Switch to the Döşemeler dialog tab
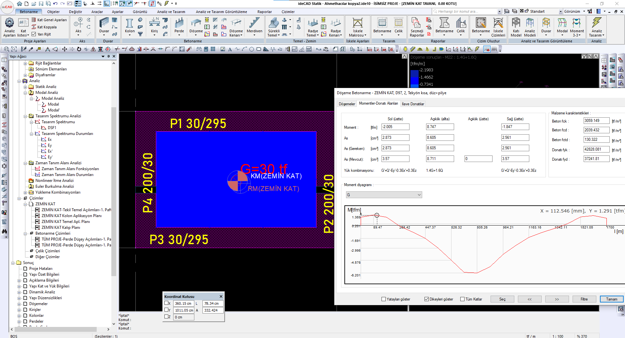Image resolution: width=625 pixels, height=338 pixels. point(347,104)
